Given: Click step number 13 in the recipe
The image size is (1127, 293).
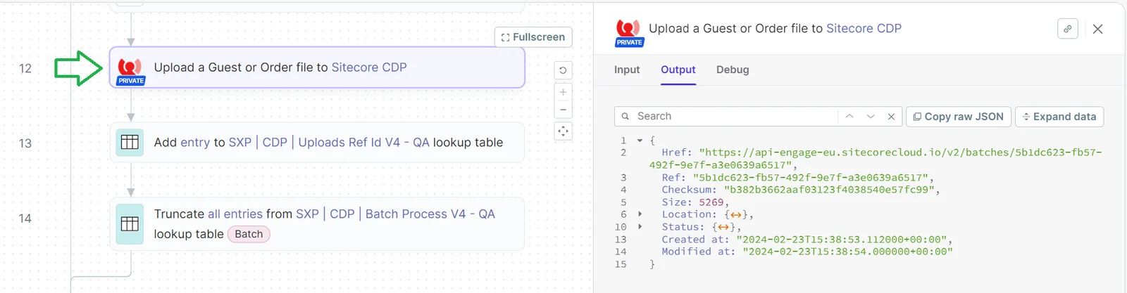Looking at the screenshot, I should click(x=25, y=143).
